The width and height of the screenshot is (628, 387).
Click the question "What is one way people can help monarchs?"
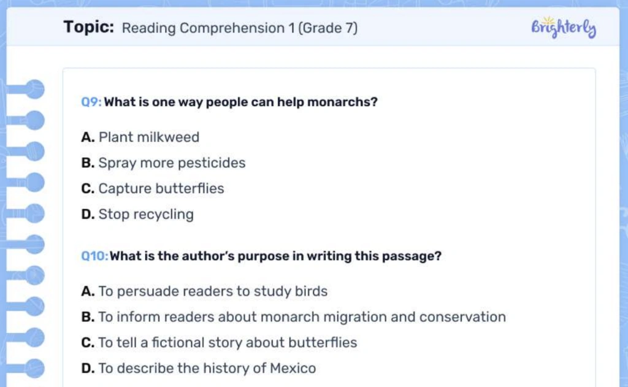(x=240, y=102)
